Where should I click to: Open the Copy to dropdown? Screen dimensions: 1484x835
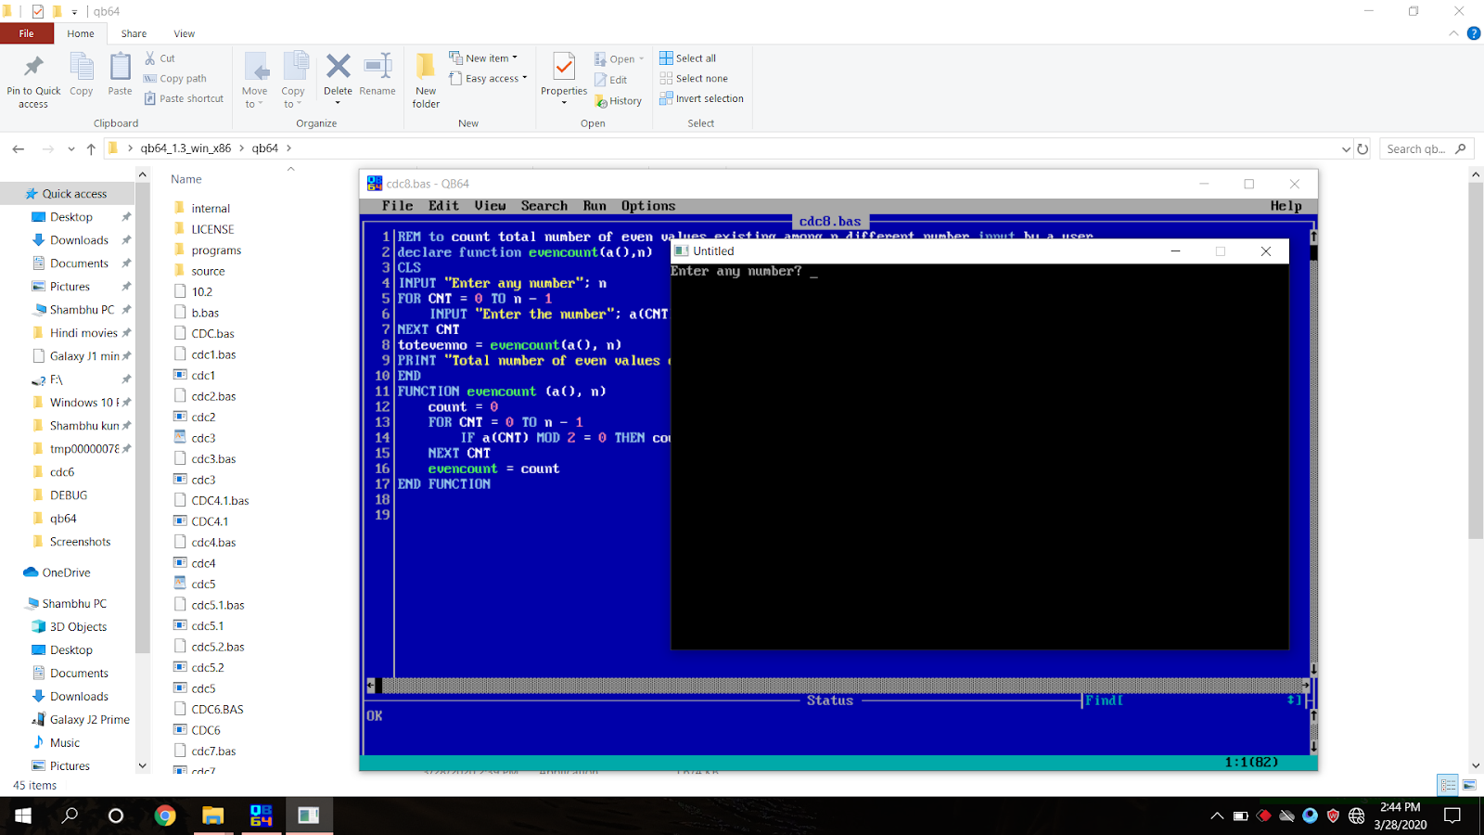[293, 97]
